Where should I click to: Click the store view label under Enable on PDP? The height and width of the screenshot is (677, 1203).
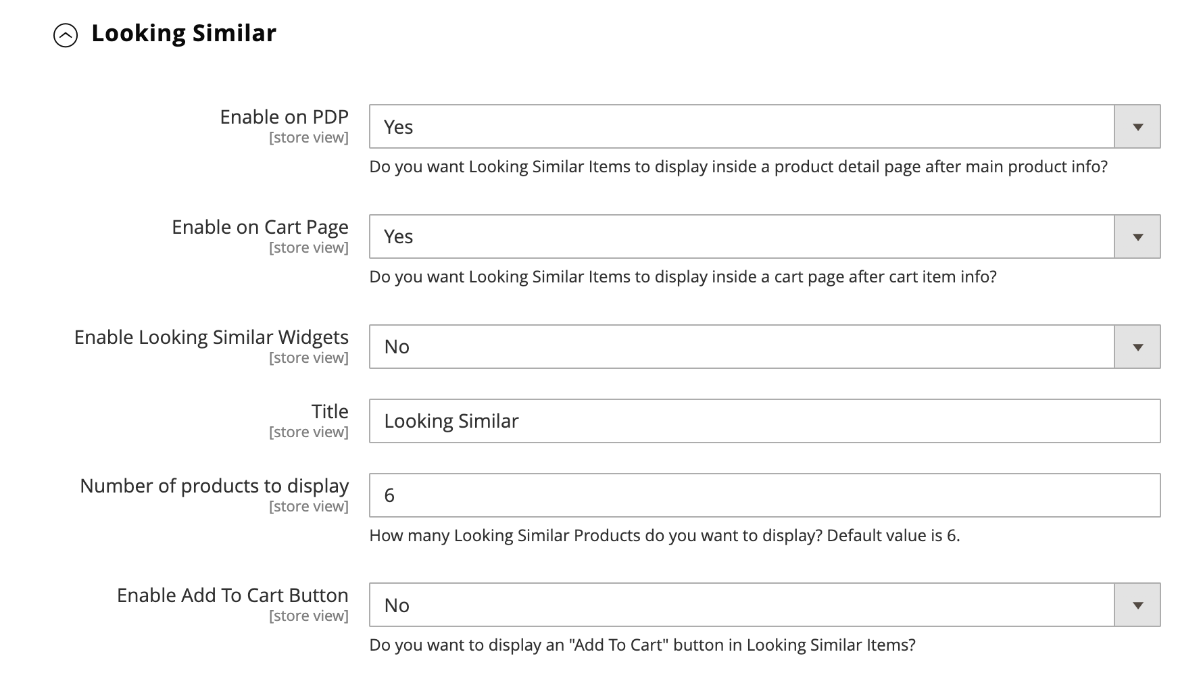pos(309,137)
